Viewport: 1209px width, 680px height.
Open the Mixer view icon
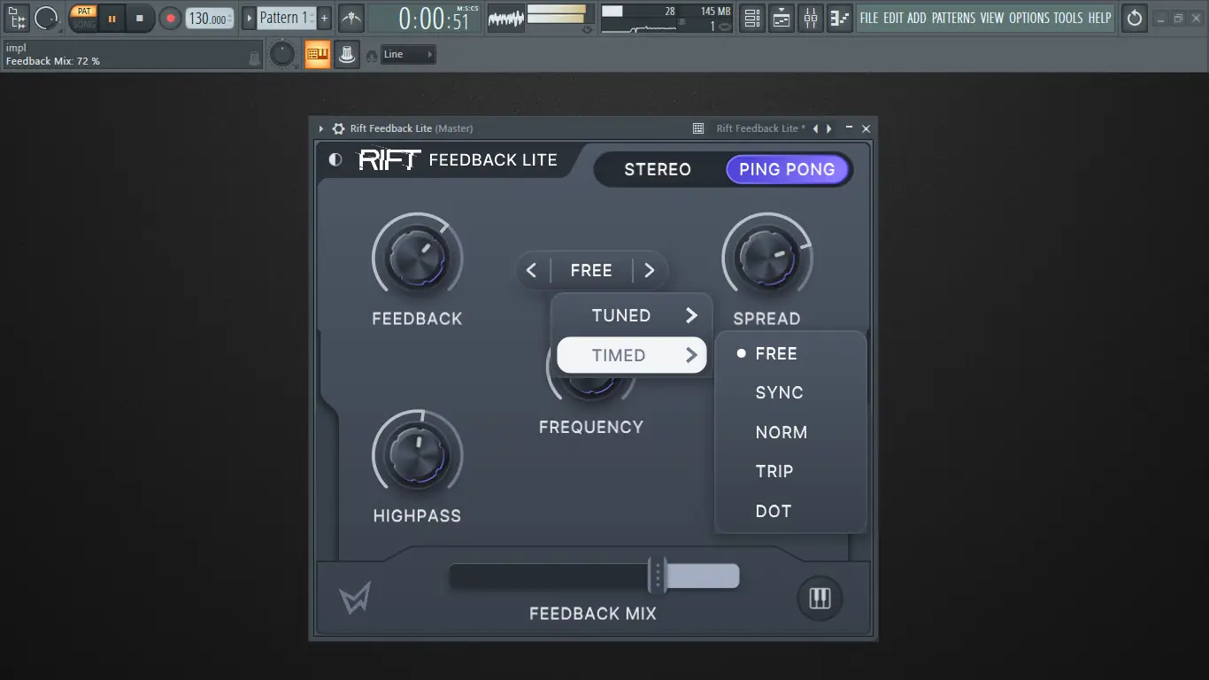(811, 18)
